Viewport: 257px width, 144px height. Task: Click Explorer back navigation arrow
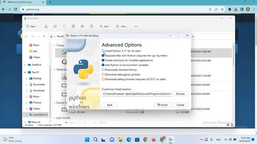(x=26, y=36)
